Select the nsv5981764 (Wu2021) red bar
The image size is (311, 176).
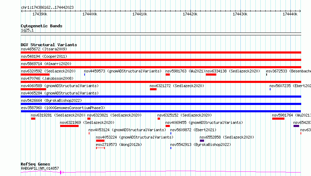[278, 119]
